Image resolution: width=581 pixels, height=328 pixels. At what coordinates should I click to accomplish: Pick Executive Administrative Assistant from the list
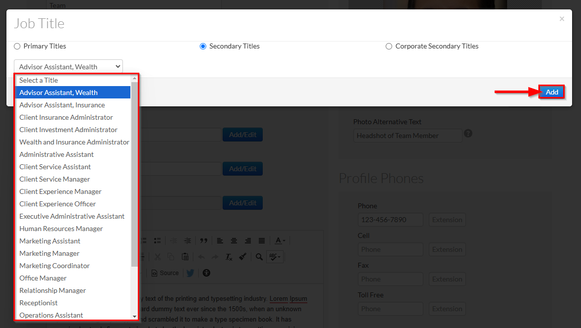[x=73, y=216]
